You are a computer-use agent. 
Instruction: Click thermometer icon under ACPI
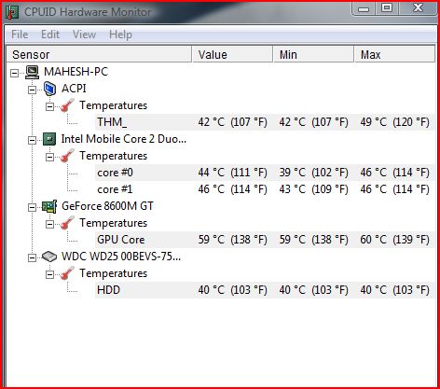tap(67, 105)
